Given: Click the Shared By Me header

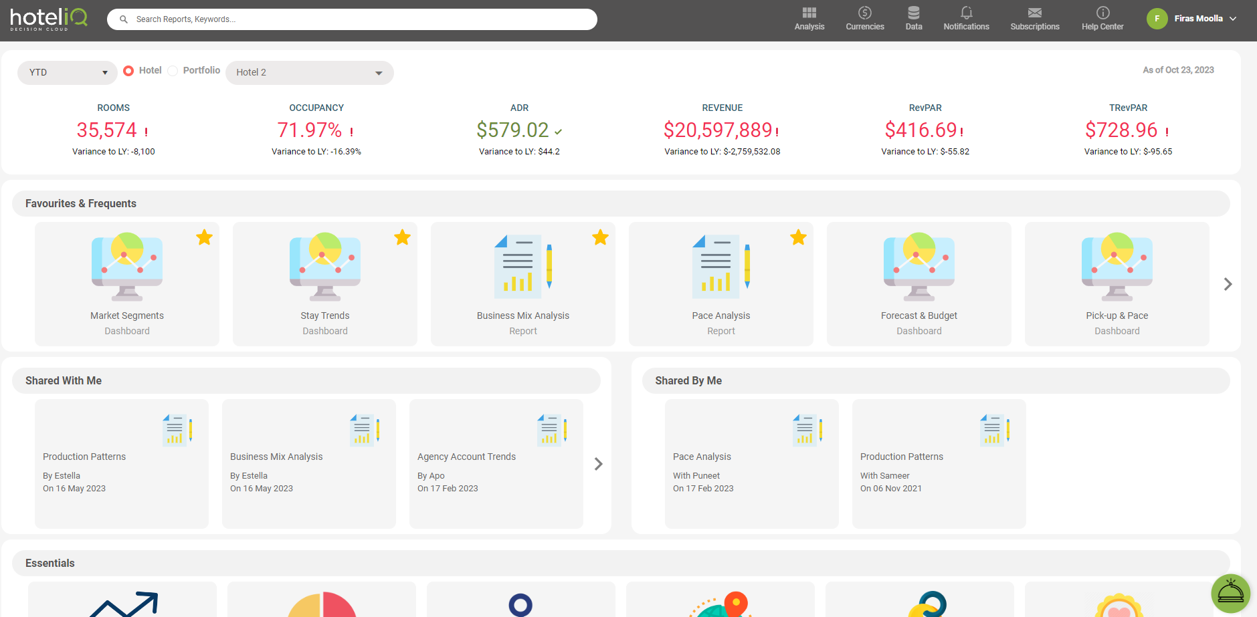Looking at the screenshot, I should point(936,380).
